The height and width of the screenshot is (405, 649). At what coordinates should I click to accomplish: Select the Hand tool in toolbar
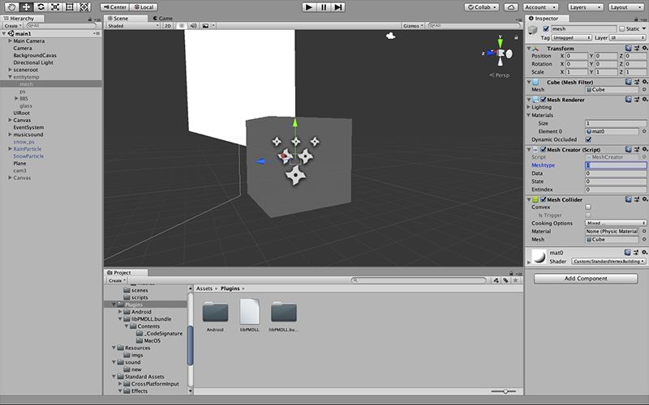tap(11, 6)
